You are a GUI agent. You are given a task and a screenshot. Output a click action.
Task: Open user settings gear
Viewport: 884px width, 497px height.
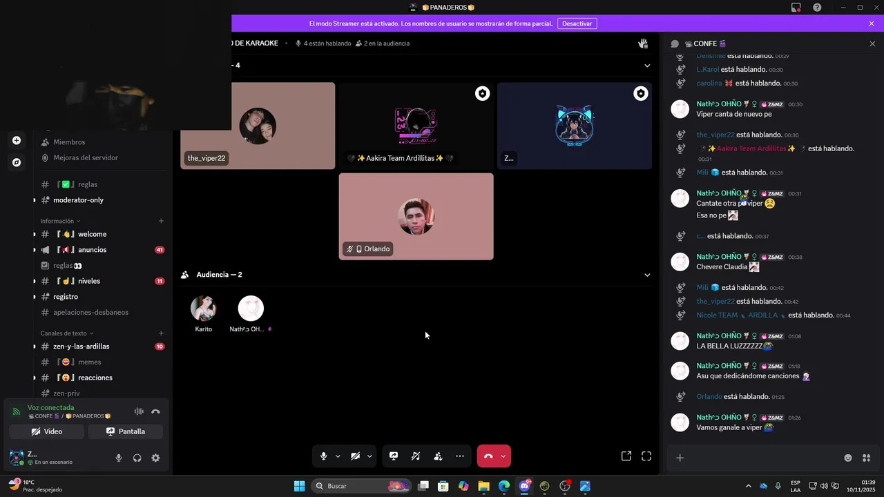tap(155, 458)
